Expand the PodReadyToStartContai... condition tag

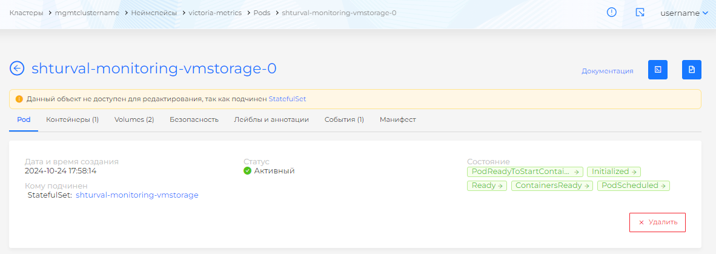[525, 172]
